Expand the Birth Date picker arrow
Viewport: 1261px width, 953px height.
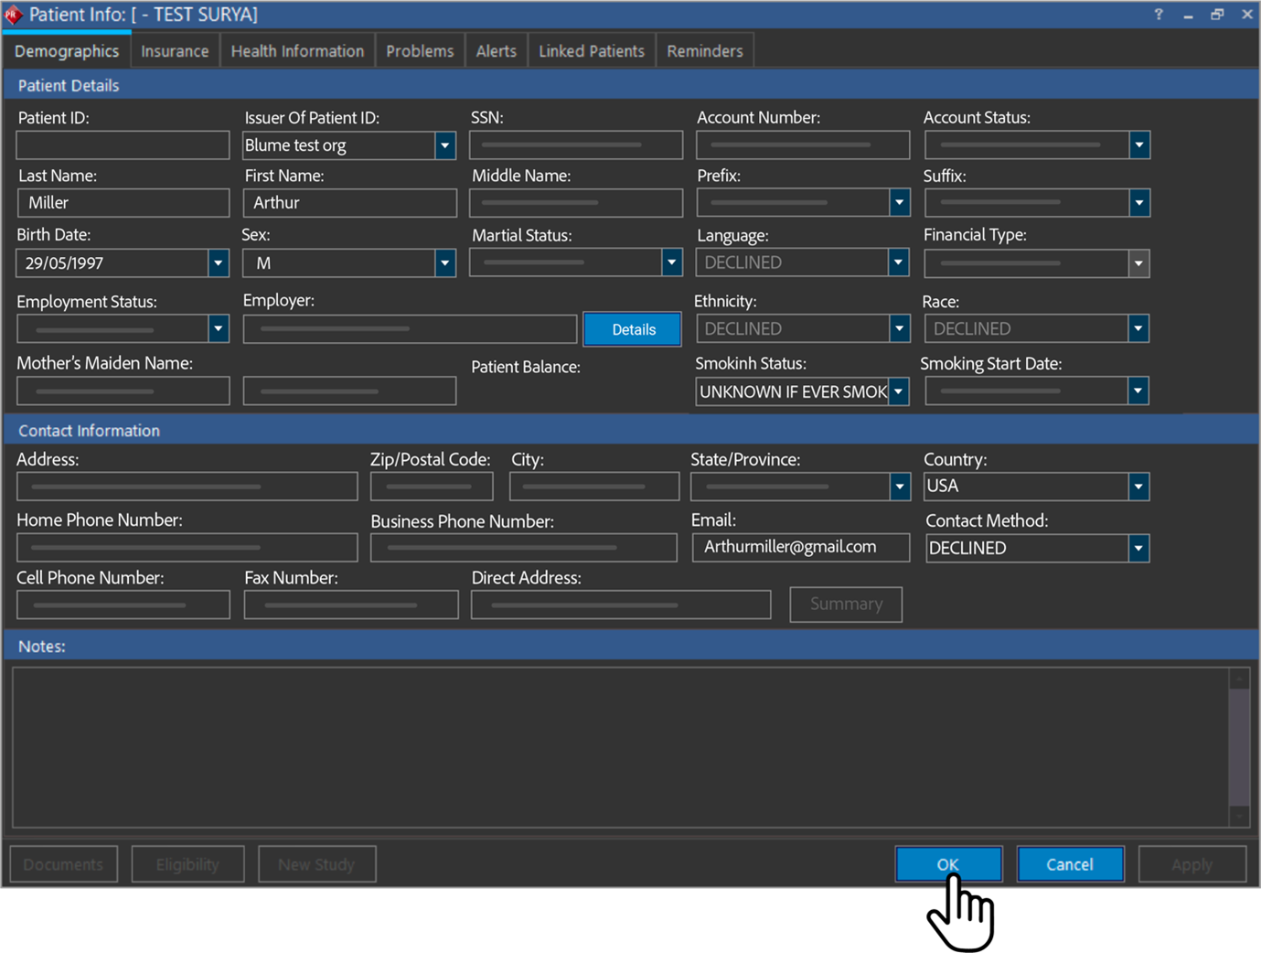[218, 263]
